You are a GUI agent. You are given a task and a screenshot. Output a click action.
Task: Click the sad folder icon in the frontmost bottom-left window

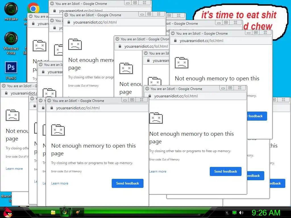coord(58,130)
